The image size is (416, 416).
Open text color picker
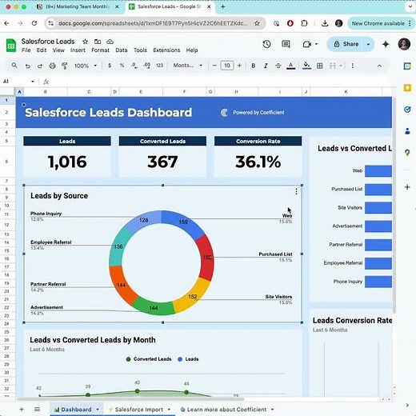[290, 66]
